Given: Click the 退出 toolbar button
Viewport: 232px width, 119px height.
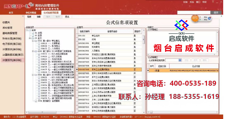Looking at the screenshot, I should (67, 17).
